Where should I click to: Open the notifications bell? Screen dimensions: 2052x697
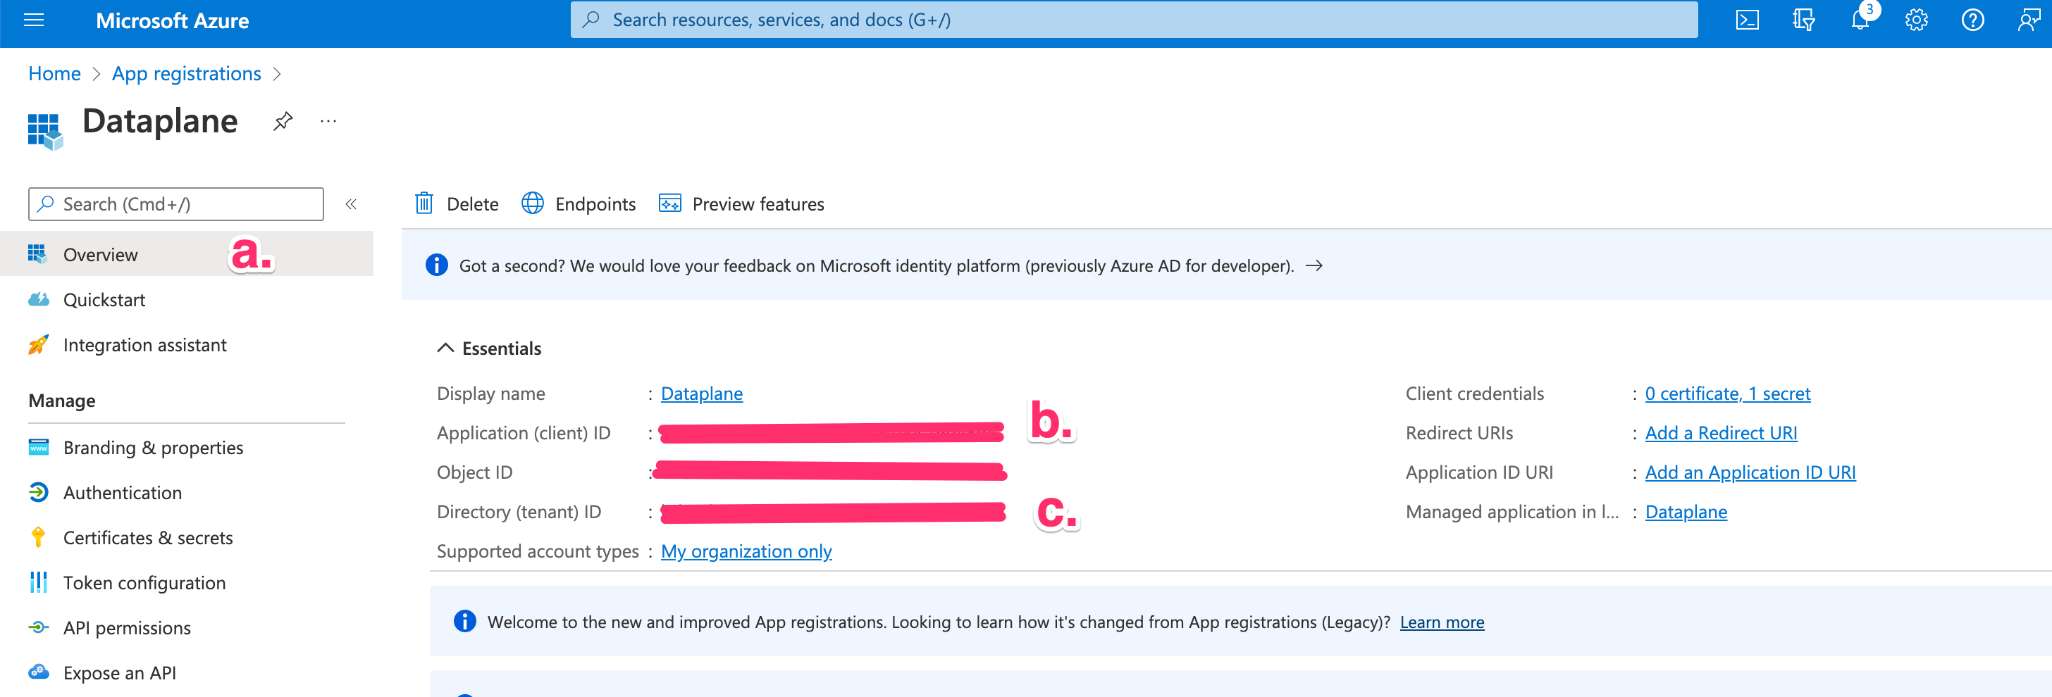pos(1859,20)
